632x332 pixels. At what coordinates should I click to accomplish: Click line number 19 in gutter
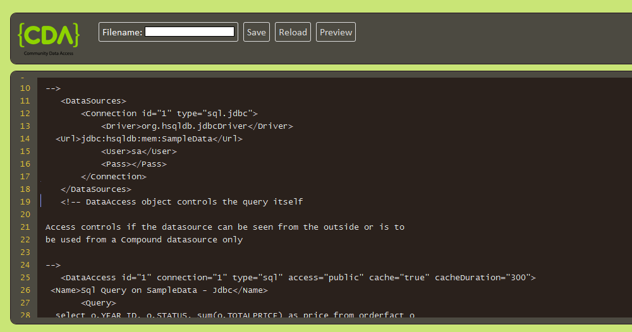[x=25, y=202]
